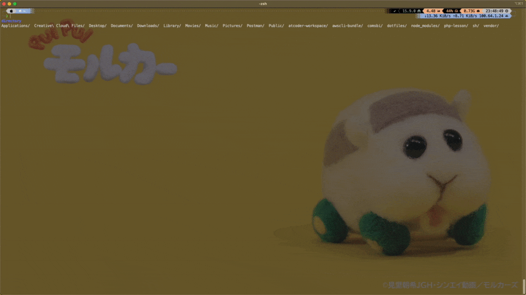
Task: Select the node_modules/ completion entry
Action: point(425,25)
